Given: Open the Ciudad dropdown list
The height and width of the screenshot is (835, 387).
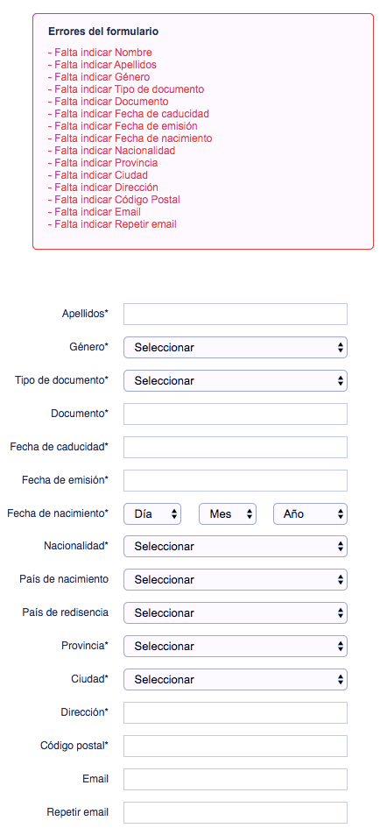Looking at the screenshot, I should click(236, 680).
